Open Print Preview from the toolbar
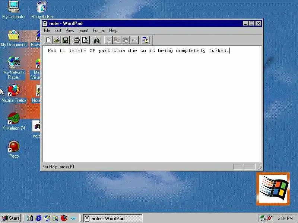 [x=85, y=40]
